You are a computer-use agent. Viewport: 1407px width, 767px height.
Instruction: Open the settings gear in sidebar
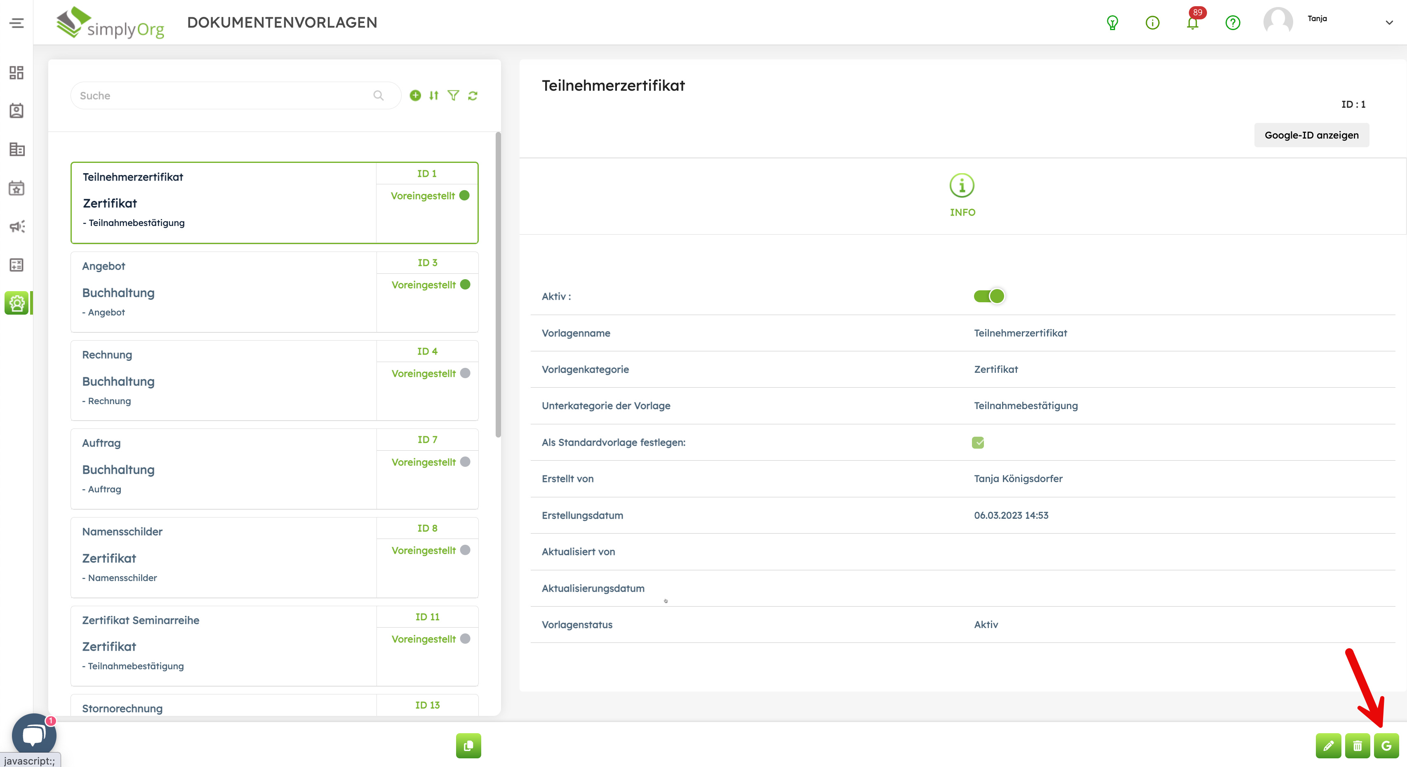click(x=17, y=303)
